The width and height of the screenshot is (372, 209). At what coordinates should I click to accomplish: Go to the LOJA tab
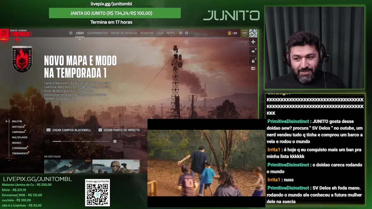click(160, 33)
